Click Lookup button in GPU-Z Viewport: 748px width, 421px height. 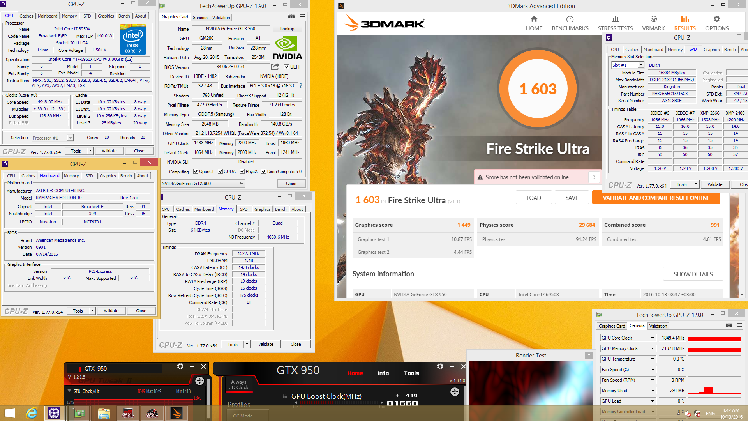click(x=287, y=29)
